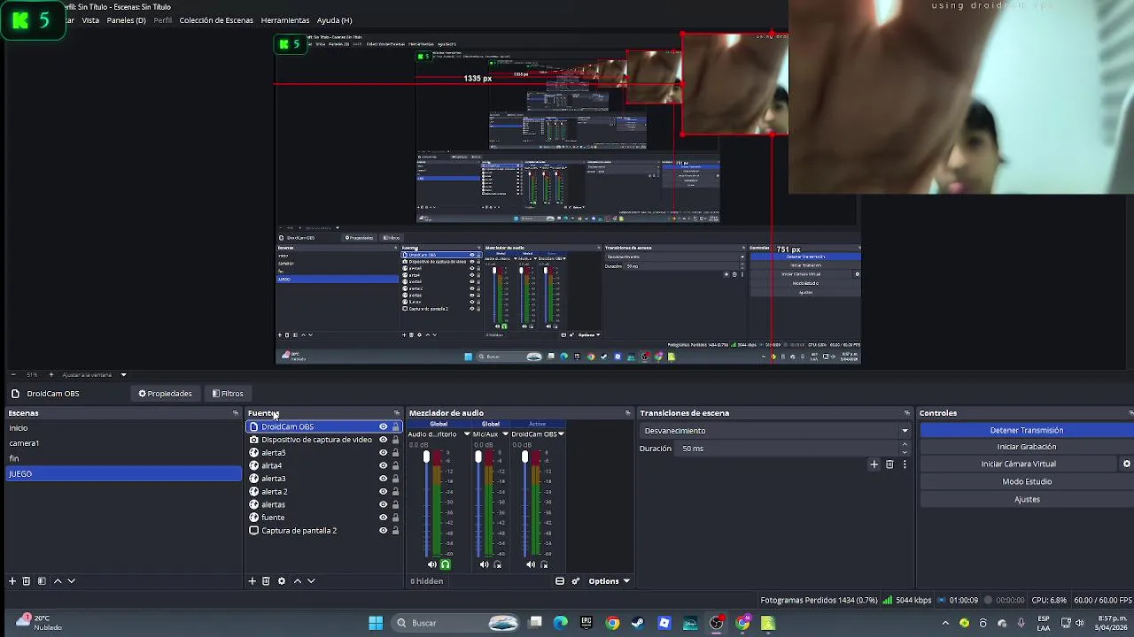Click Modo Estudio button

1027,481
